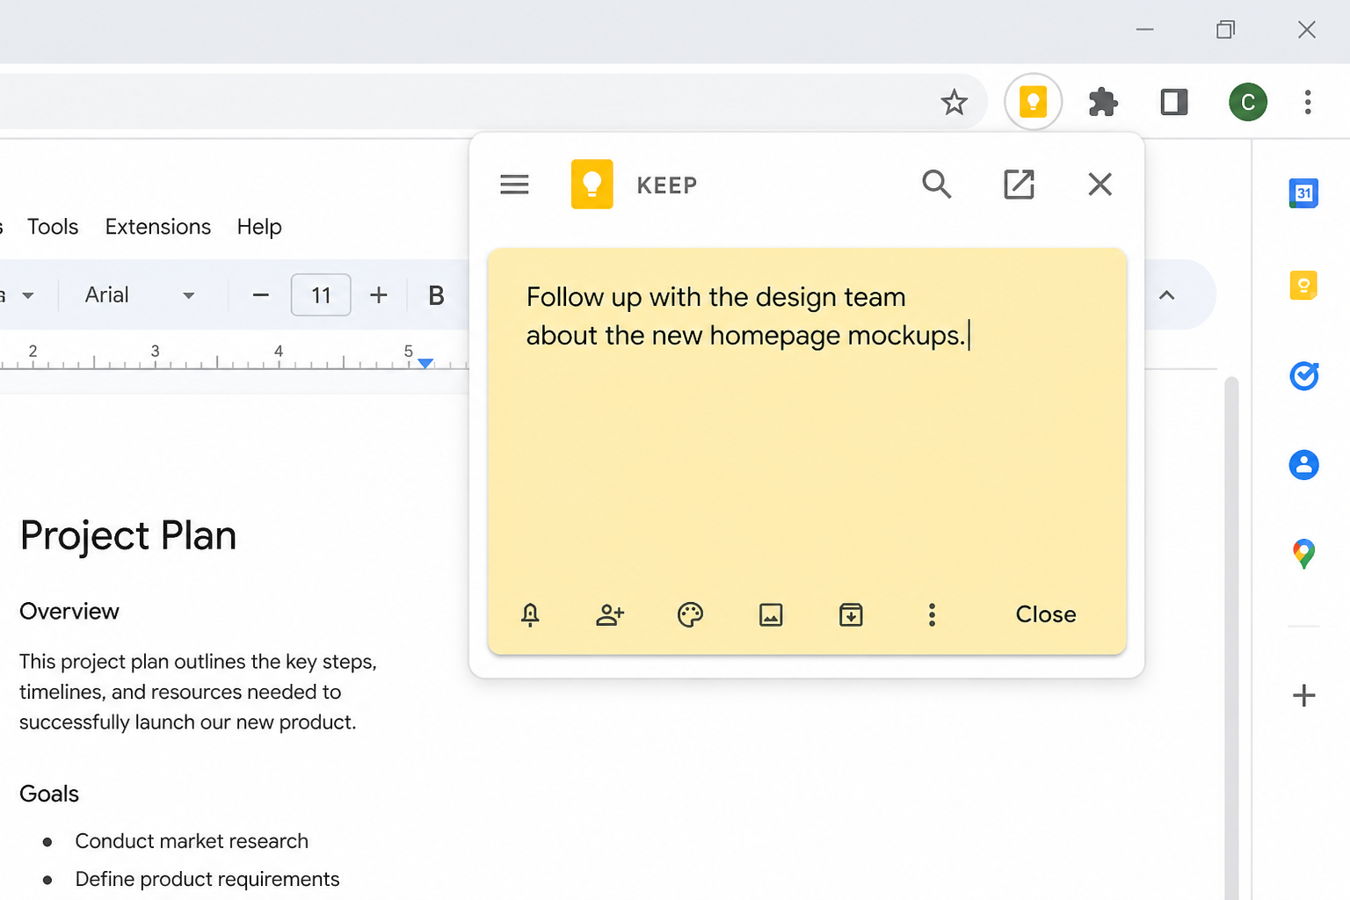Toggle bold formatting

[436, 295]
